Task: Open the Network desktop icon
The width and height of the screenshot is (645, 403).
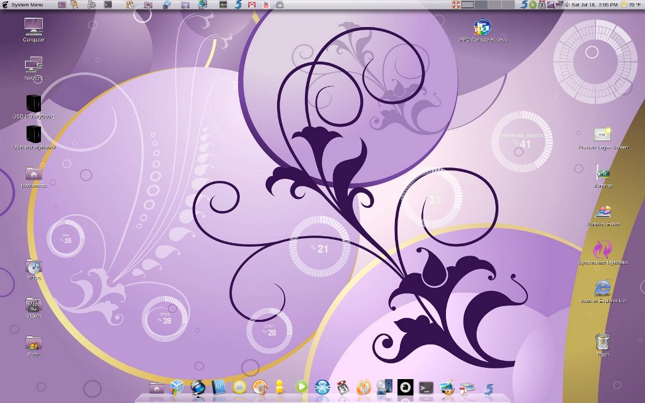Action: [34, 68]
